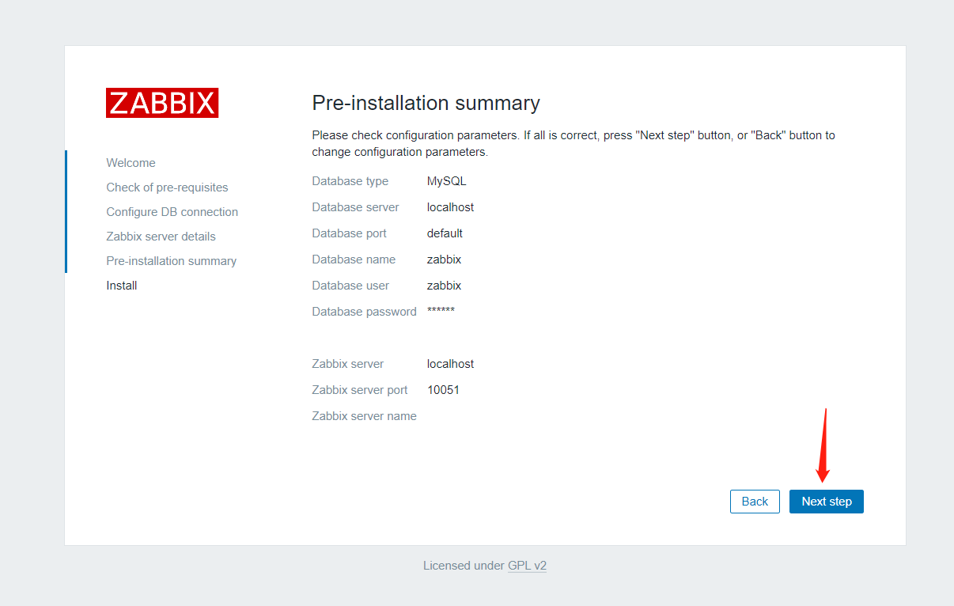This screenshot has width=954, height=606.
Task: Click the 'Please check configuration parameters' instruction text
Action: (574, 143)
